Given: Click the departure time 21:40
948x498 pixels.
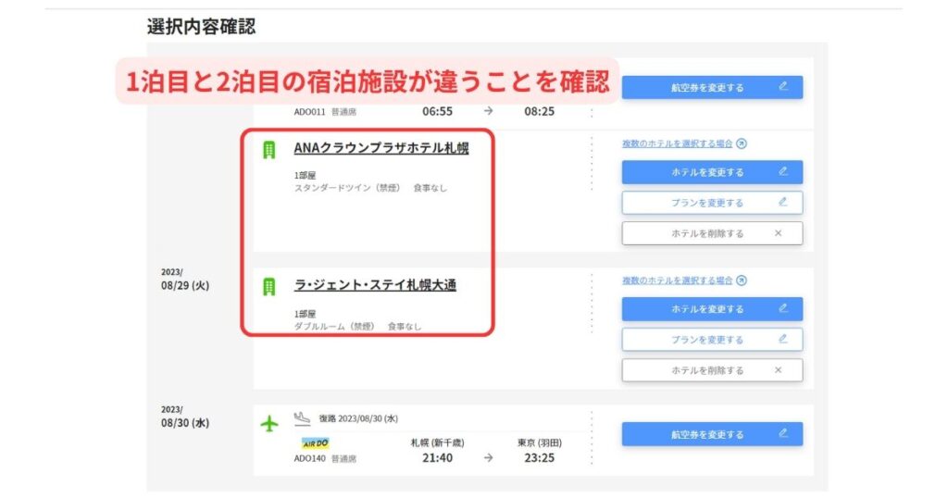Looking at the screenshot, I should pyautogui.click(x=437, y=458).
